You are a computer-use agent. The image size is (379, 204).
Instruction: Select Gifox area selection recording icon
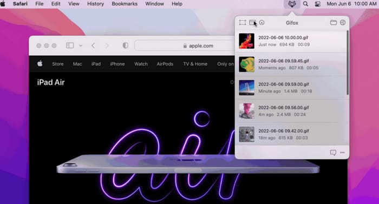(243, 23)
